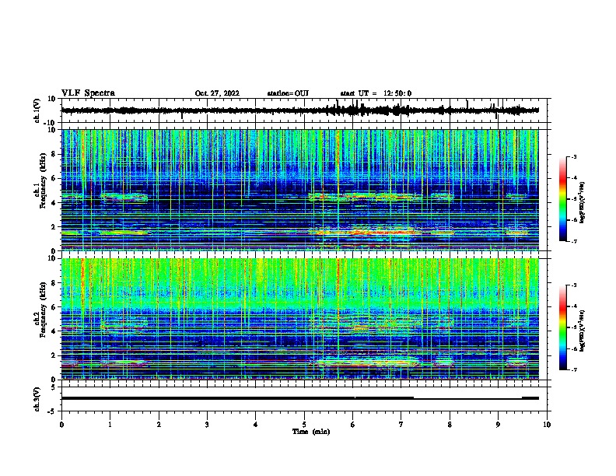Click the ch.1 color bar log(PSD) label

(582, 202)
